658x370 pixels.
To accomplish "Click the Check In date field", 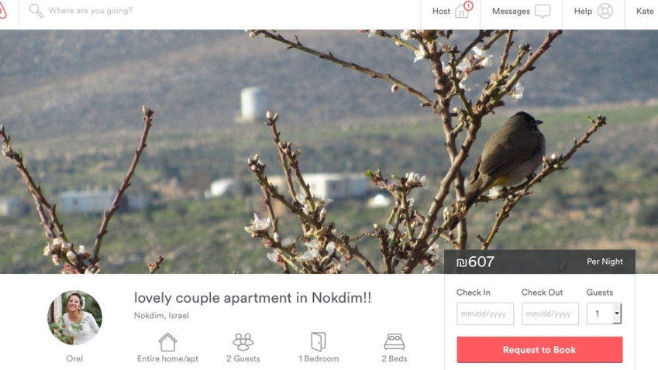I will (485, 313).
